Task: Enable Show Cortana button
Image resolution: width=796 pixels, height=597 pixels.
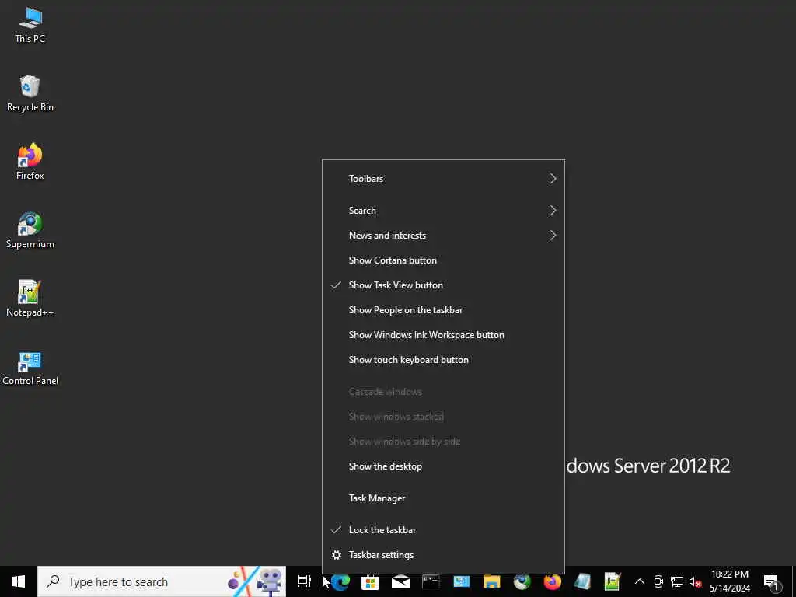Action: [443, 260]
